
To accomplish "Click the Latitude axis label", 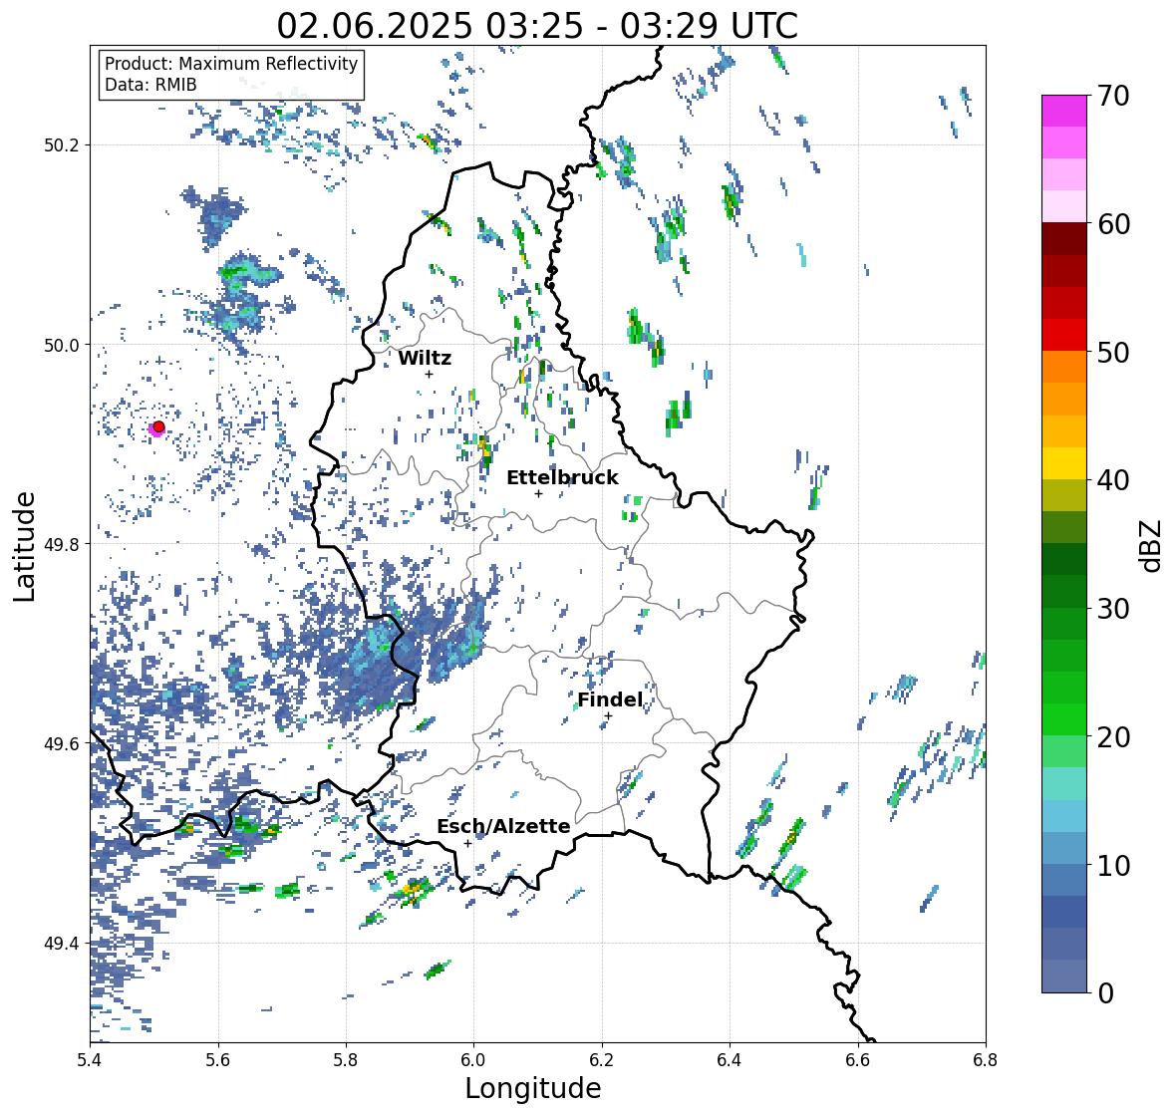I will pyautogui.click(x=25, y=546).
